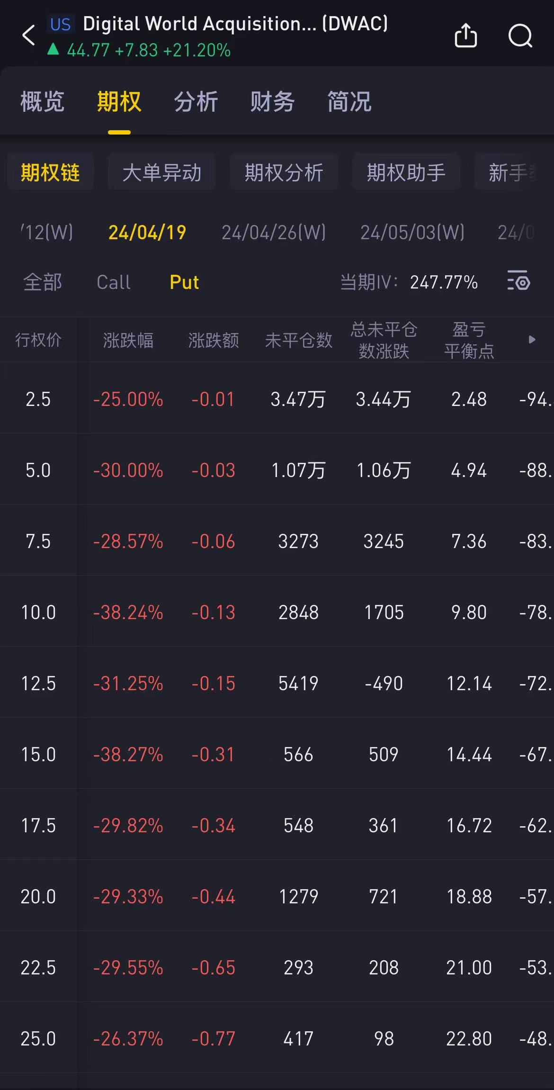Open the share icon
Image resolution: width=554 pixels, height=1090 pixels.
[466, 36]
